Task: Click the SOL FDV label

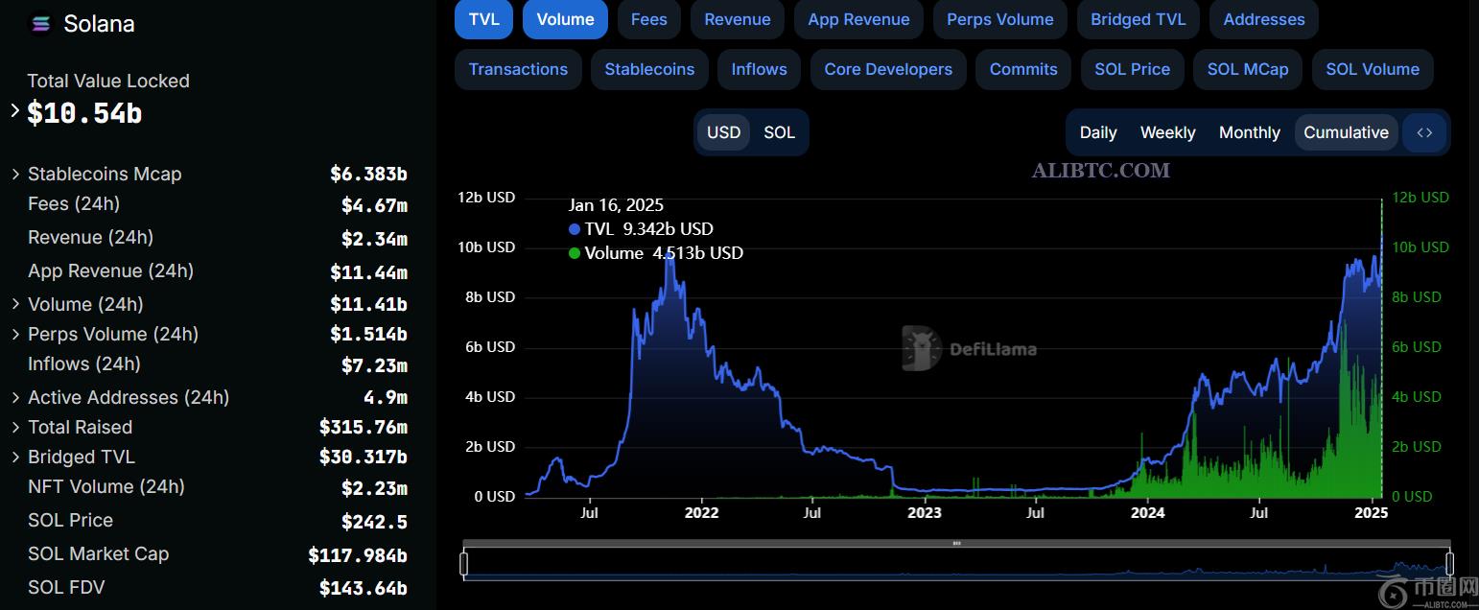Action: point(66,587)
